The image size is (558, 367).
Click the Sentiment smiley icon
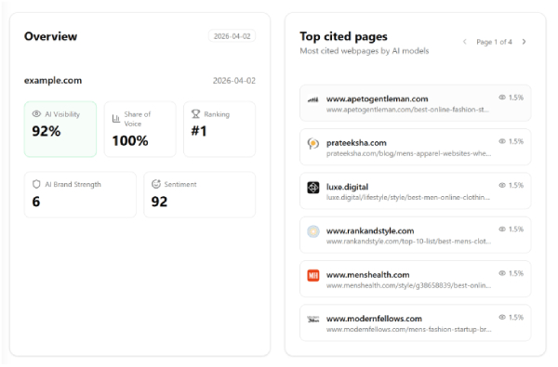tap(156, 184)
